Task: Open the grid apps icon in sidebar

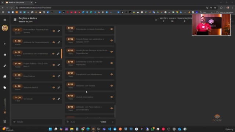Action: (x=5, y=55)
